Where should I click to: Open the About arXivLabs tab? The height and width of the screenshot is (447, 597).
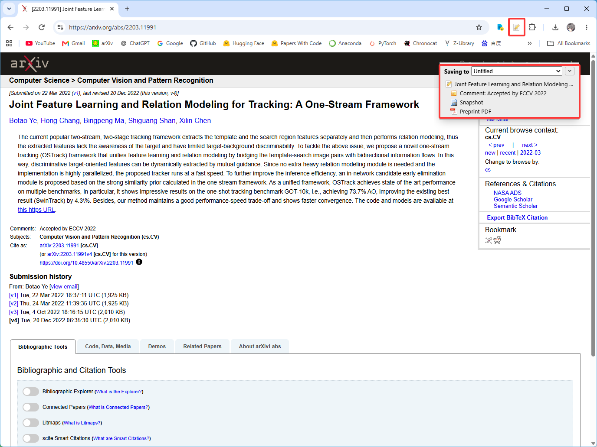260,347
